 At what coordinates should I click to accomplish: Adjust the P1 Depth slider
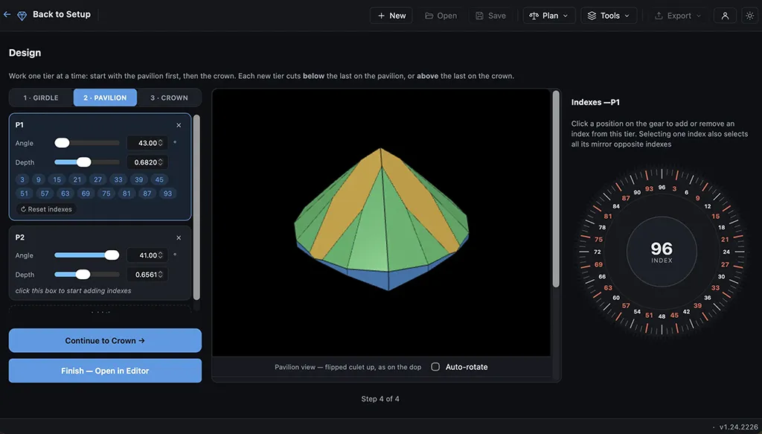pyautogui.click(x=86, y=162)
